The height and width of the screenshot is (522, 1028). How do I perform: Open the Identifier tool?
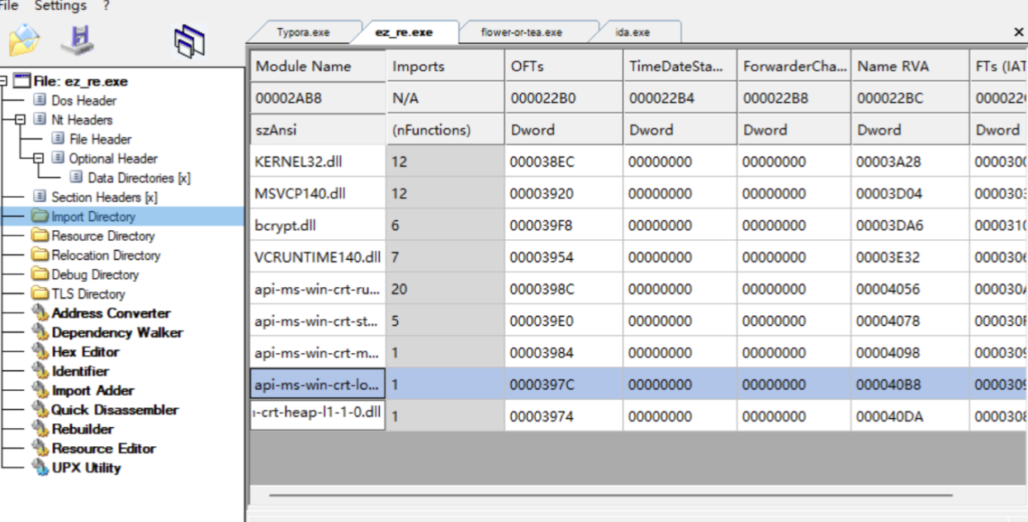[80, 371]
